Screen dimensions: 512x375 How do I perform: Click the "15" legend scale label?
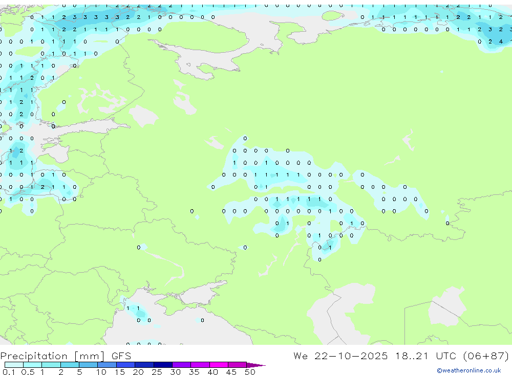point(120,372)
